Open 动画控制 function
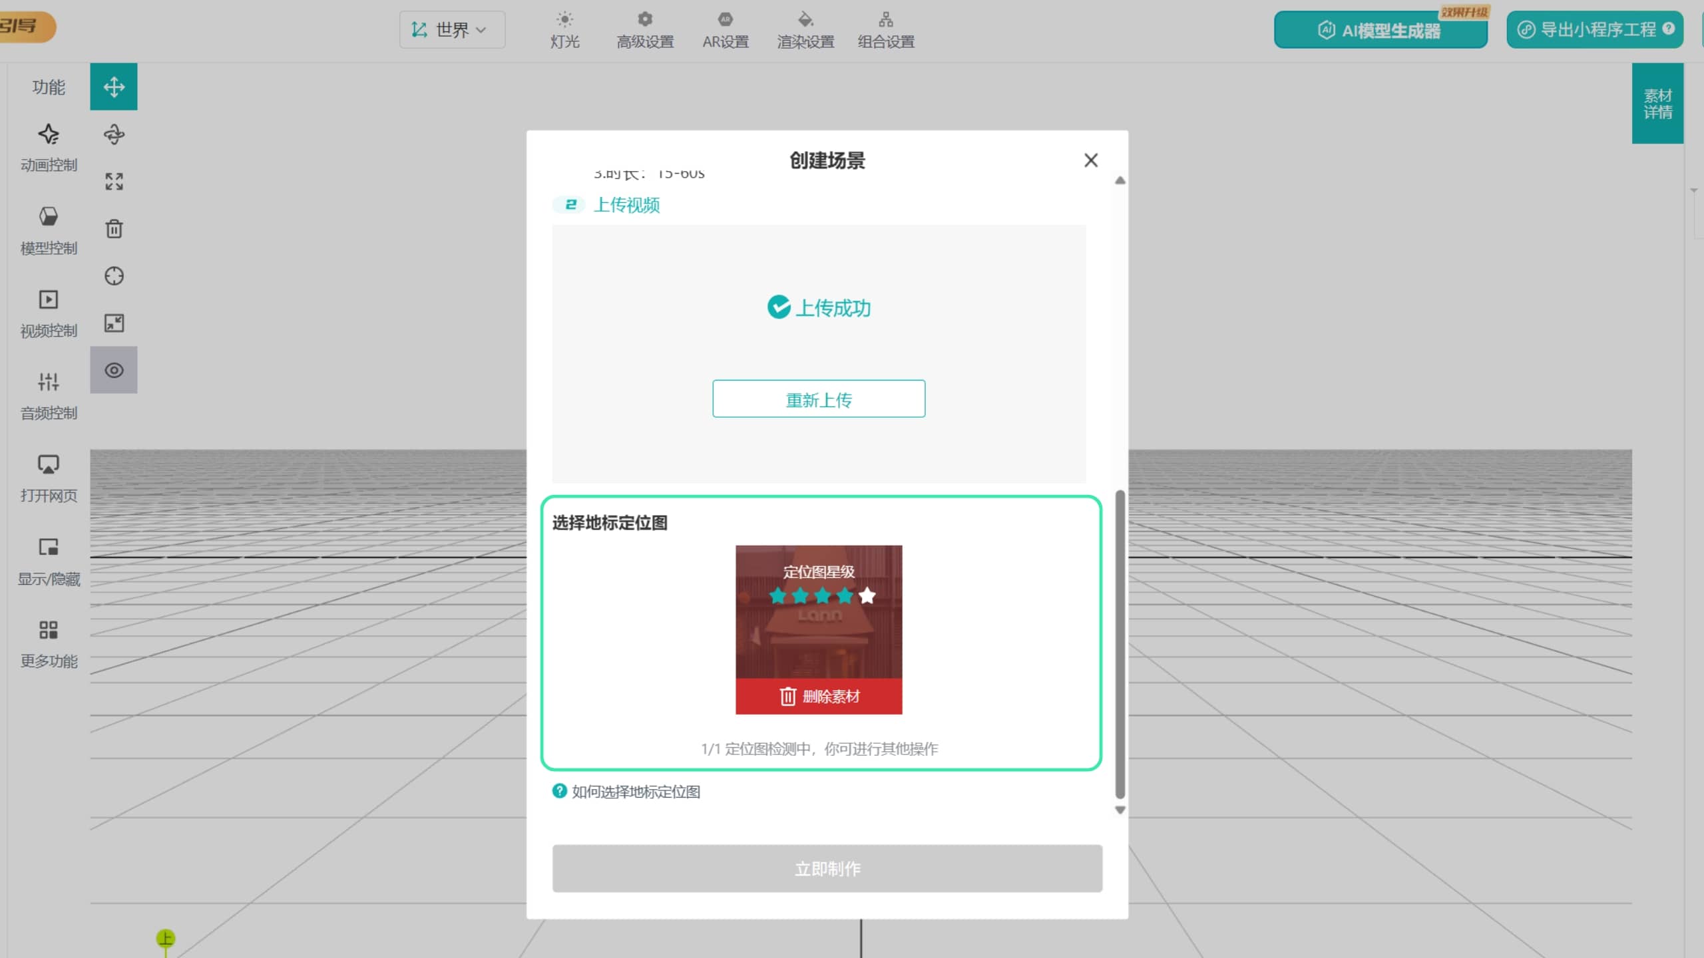The height and width of the screenshot is (958, 1704). 49,148
